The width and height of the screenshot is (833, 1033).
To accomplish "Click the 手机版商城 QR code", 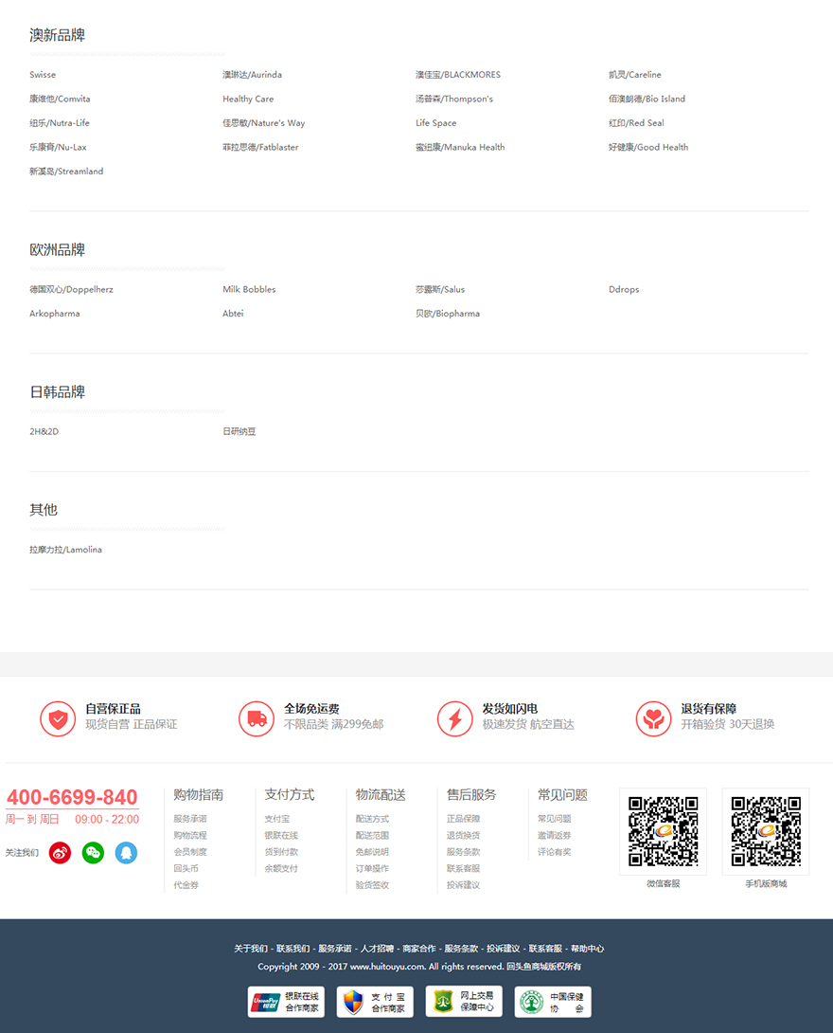I will (766, 831).
